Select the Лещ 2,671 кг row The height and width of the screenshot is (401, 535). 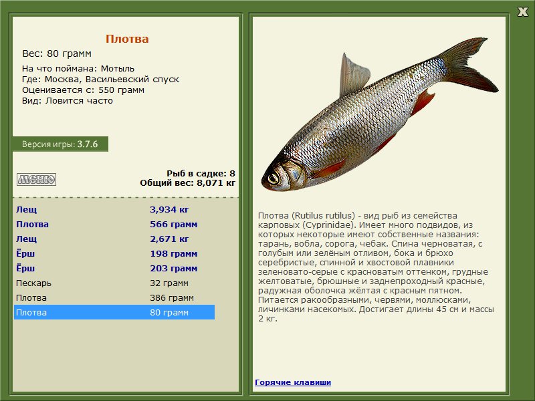(x=114, y=239)
